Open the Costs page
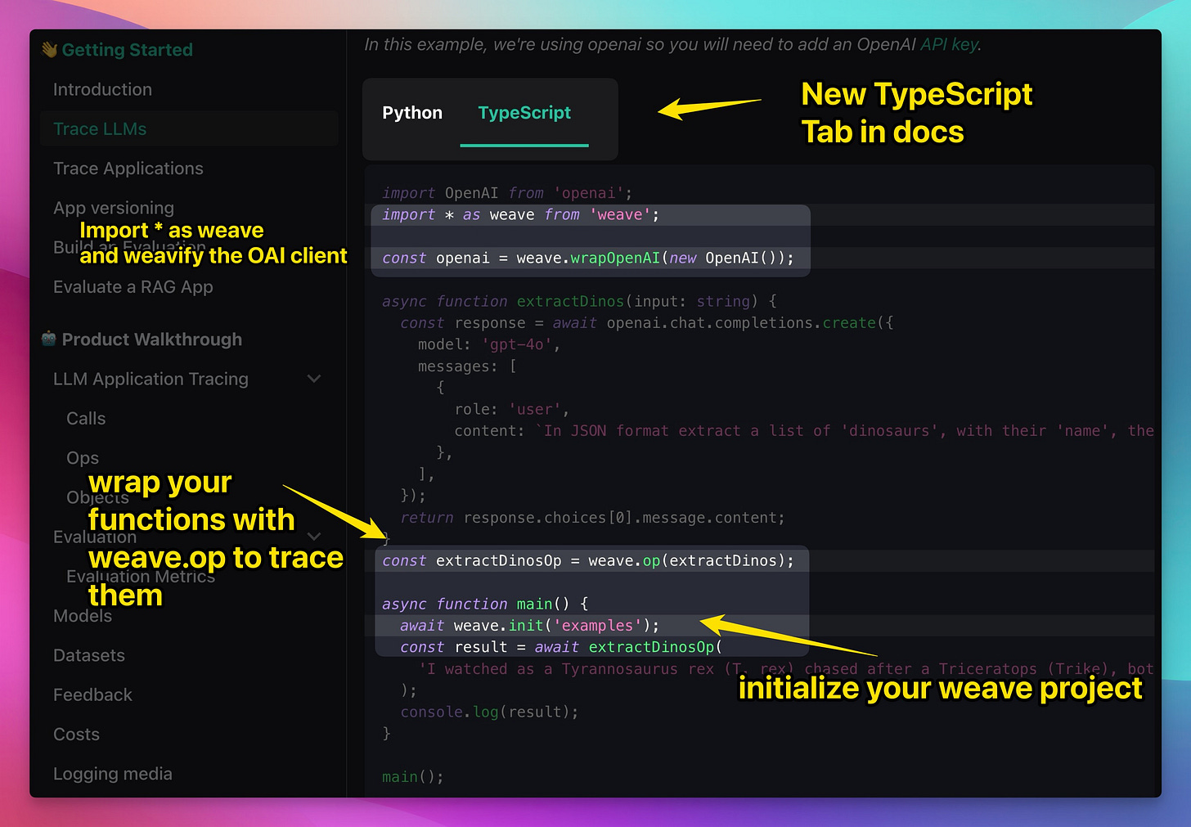 (76, 735)
